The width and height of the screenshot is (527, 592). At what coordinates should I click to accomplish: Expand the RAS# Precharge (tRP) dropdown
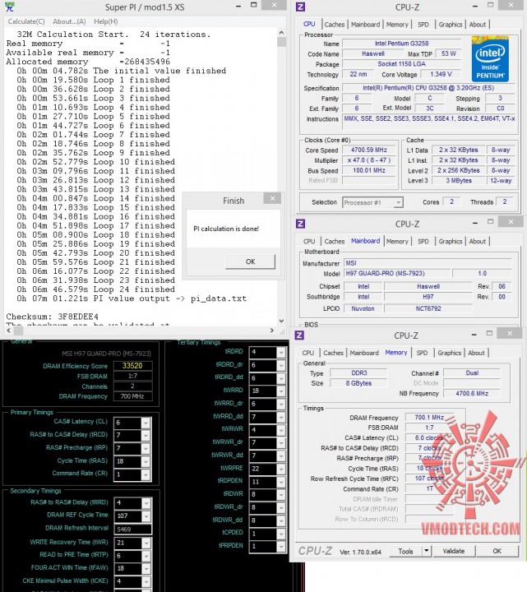(146, 449)
